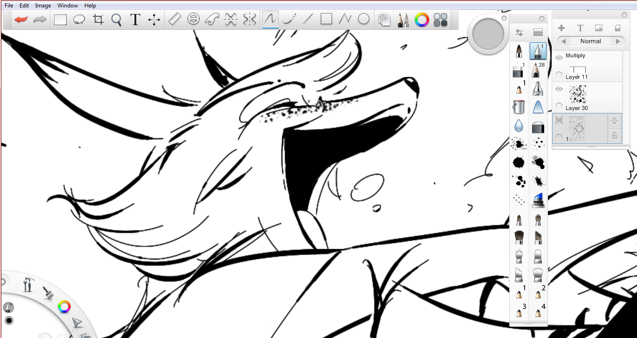Activate the Crop tool
This screenshot has width=637, height=338.
pyautogui.click(x=98, y=20)
